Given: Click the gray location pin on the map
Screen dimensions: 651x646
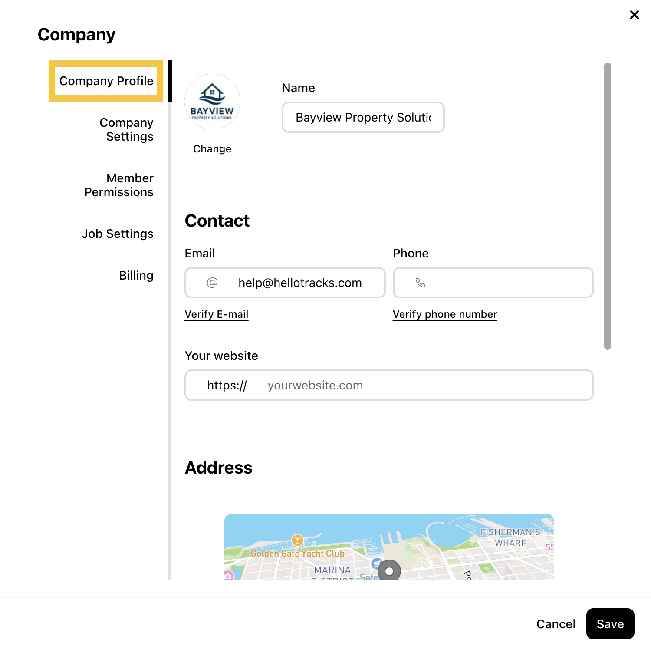Looking at the screenshot, I should pos(389,570).
